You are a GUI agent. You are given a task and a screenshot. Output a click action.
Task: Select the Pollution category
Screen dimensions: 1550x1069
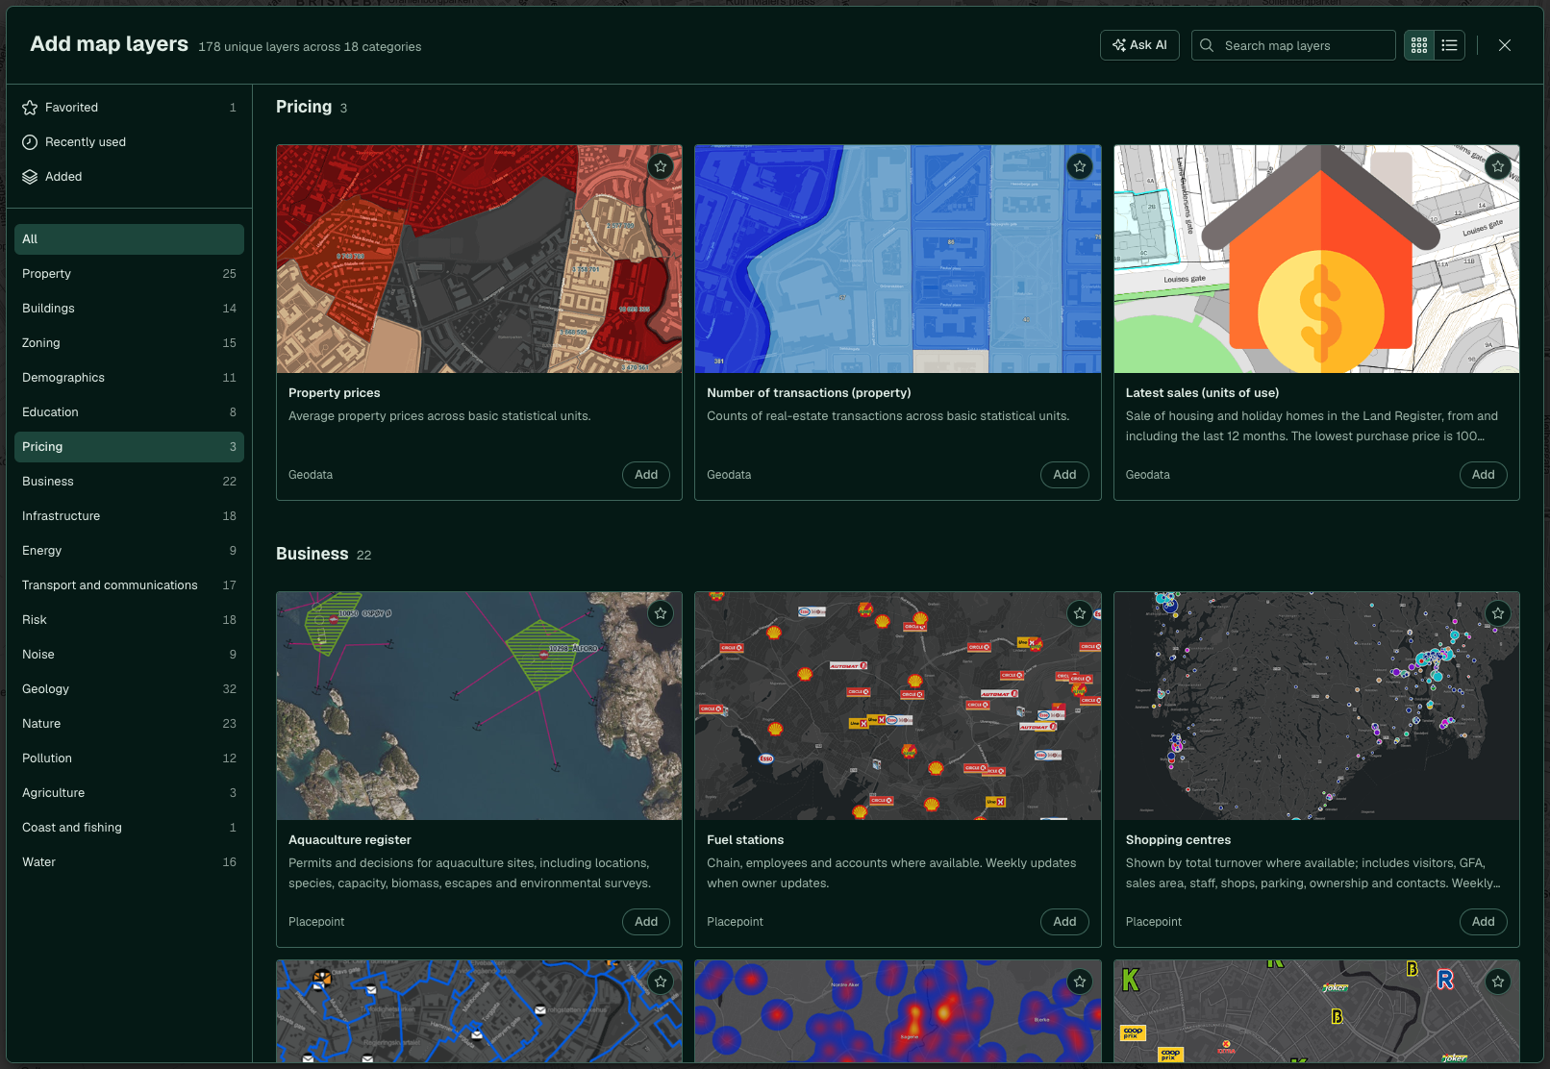[129, 758]
